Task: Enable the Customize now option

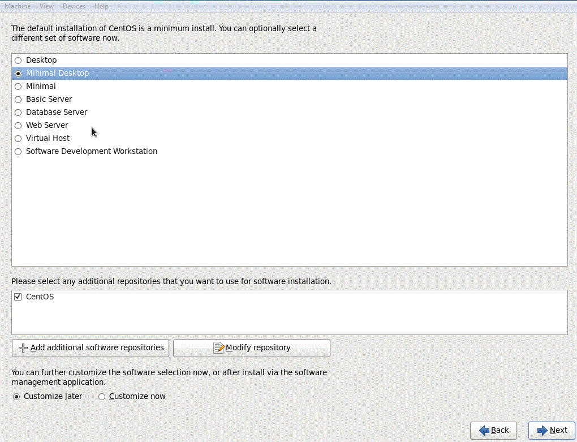Action: tap(102, 396)
